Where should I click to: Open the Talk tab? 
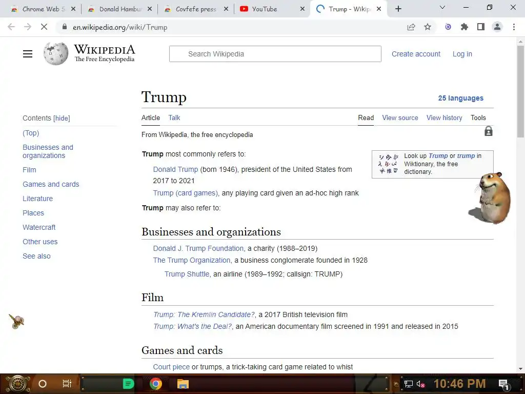[174, 117]
